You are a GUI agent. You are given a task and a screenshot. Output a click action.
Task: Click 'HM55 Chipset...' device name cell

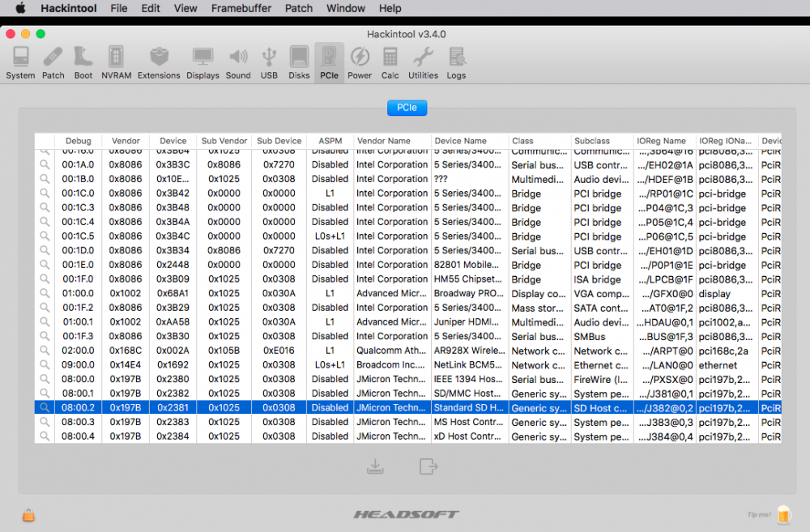(470, 279)
